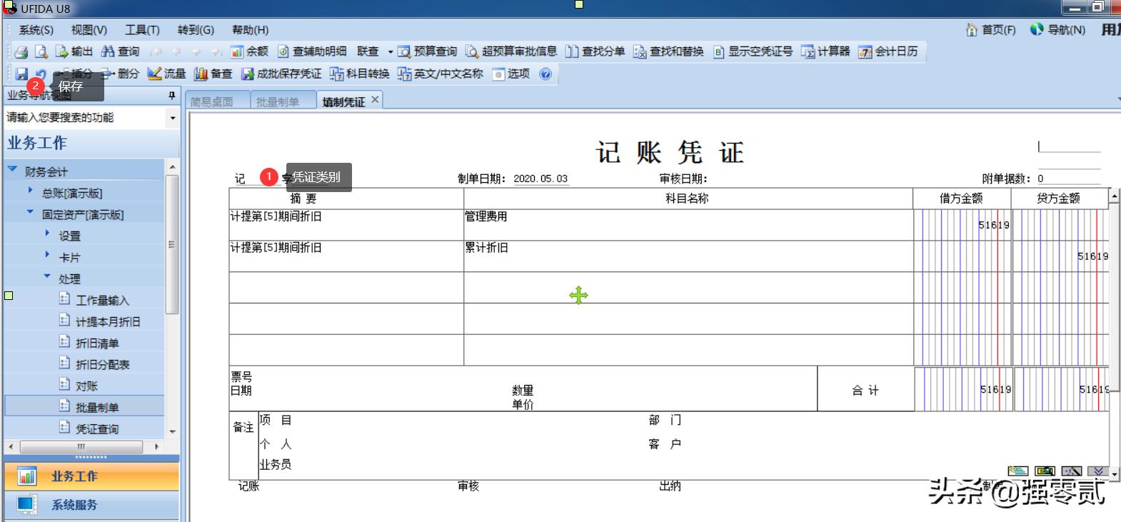Viewport: 1121px width, 522px height.
Task: Open the function search dropdown arrow
Action: click(x=173, y=118)
